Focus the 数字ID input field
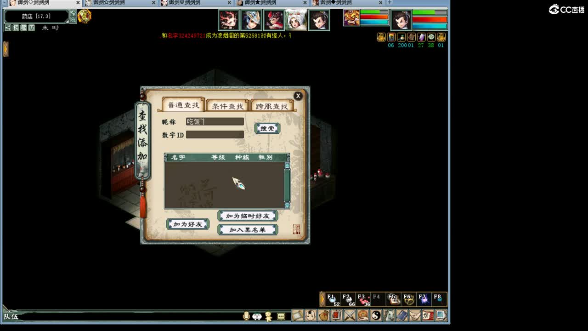 [x=215, y=135]
